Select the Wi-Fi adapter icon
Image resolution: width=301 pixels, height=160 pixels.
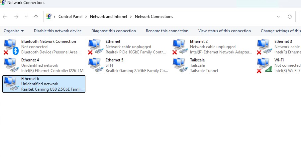click(x=263, y=65)
